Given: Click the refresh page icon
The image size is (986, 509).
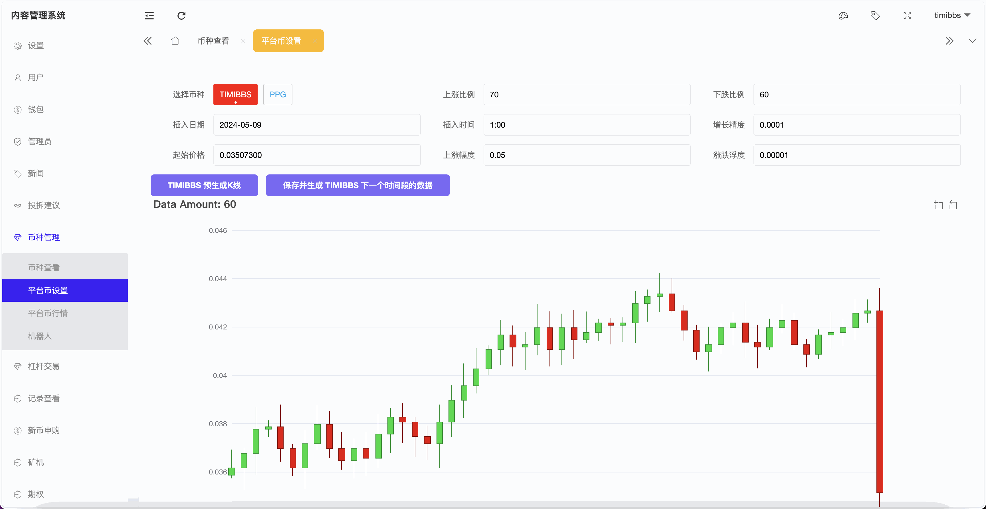Looking at the screenshot, I should pyautogui.click(x=181, y=16).
